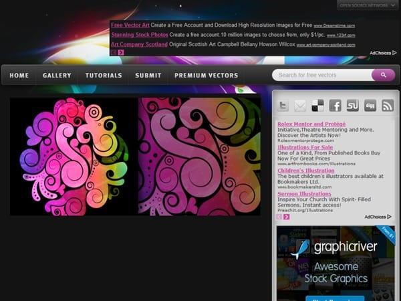
Task: Click the graphicriver fish logo
Action: point(301,249)
